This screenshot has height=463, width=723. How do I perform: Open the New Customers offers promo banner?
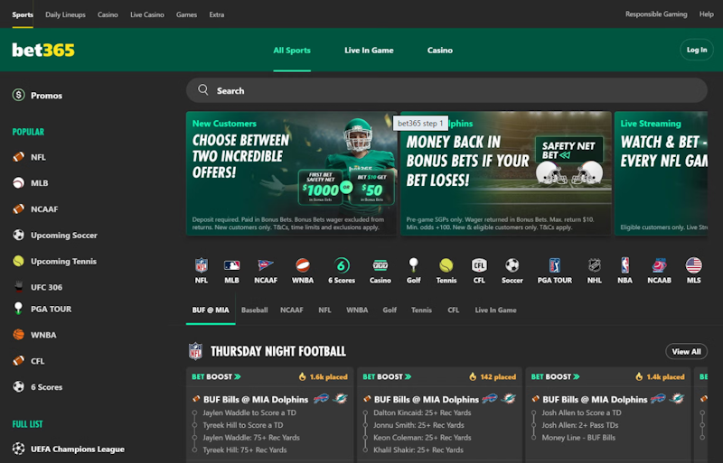pyautogui.click(x=291, y=173)
